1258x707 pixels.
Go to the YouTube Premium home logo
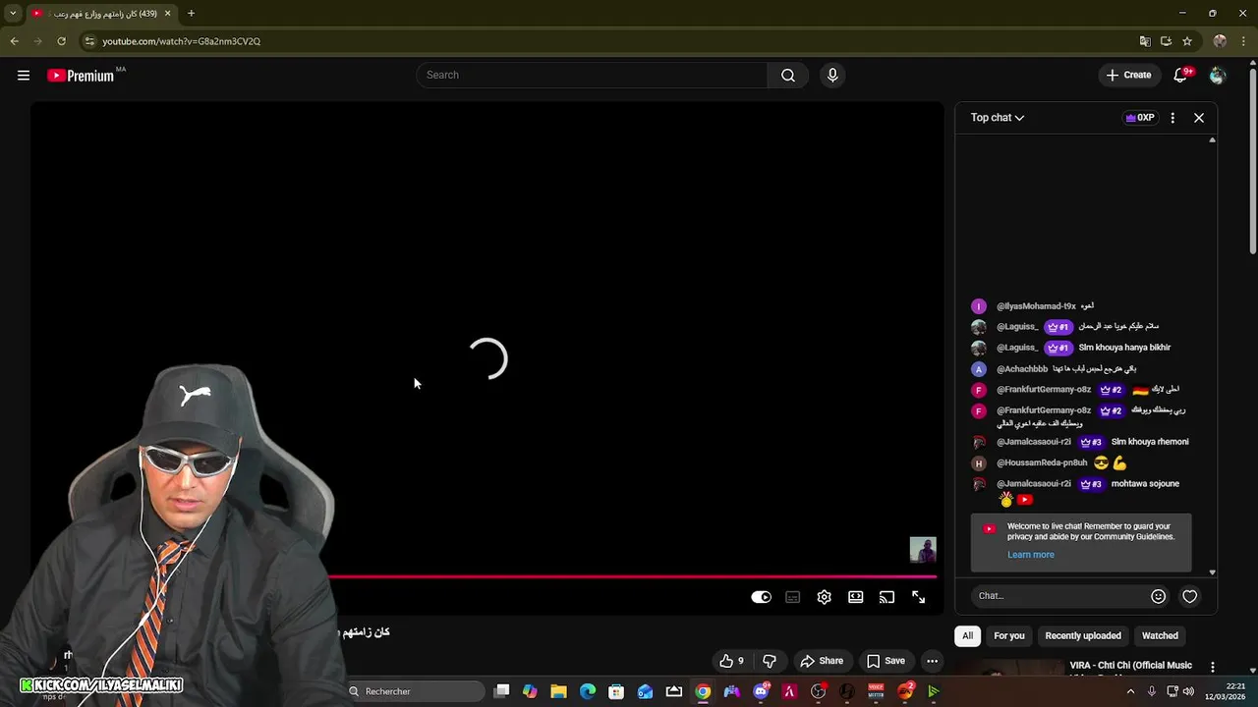(x=81, y=76)
